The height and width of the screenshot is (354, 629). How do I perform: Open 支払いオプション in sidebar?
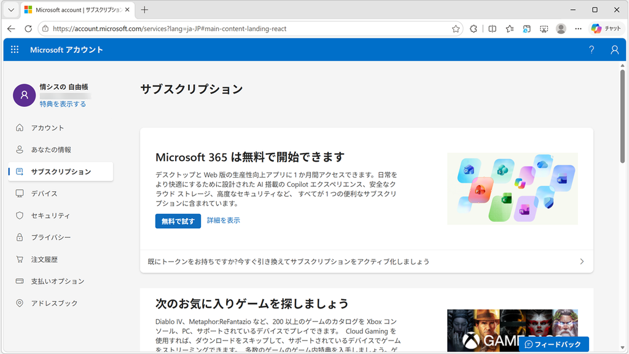click(x=61, y=281)
